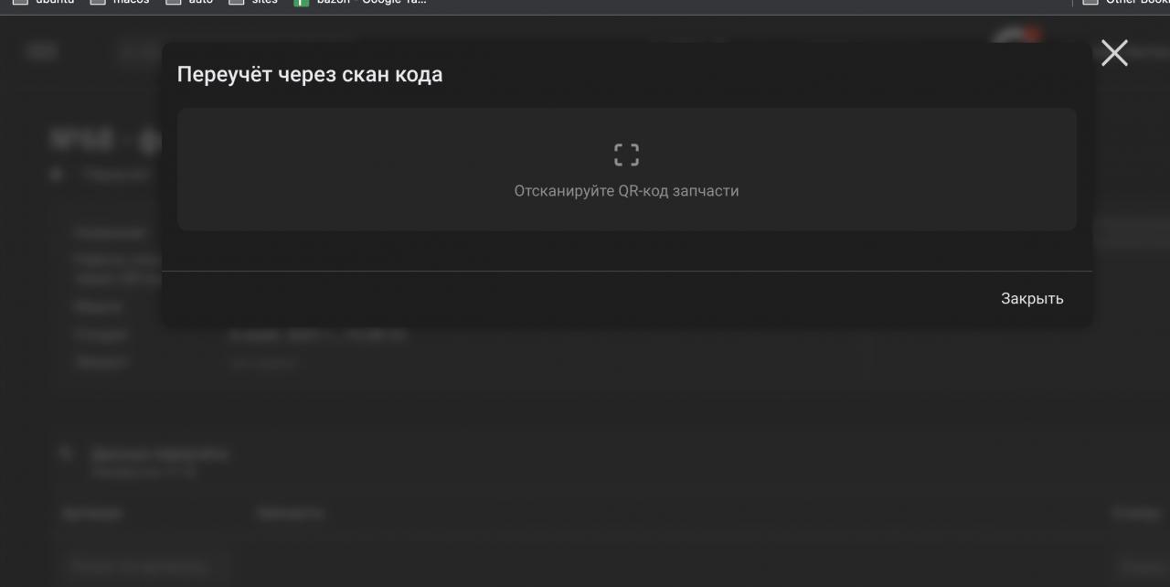The height and width of the screenshot is (587, 1170).
Task: Expand the sites bookmarks folder
Action: [x=253, y=3]
